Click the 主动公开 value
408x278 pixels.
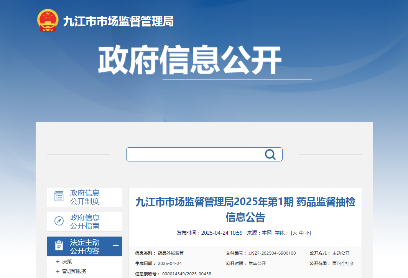tap(341, 253)
